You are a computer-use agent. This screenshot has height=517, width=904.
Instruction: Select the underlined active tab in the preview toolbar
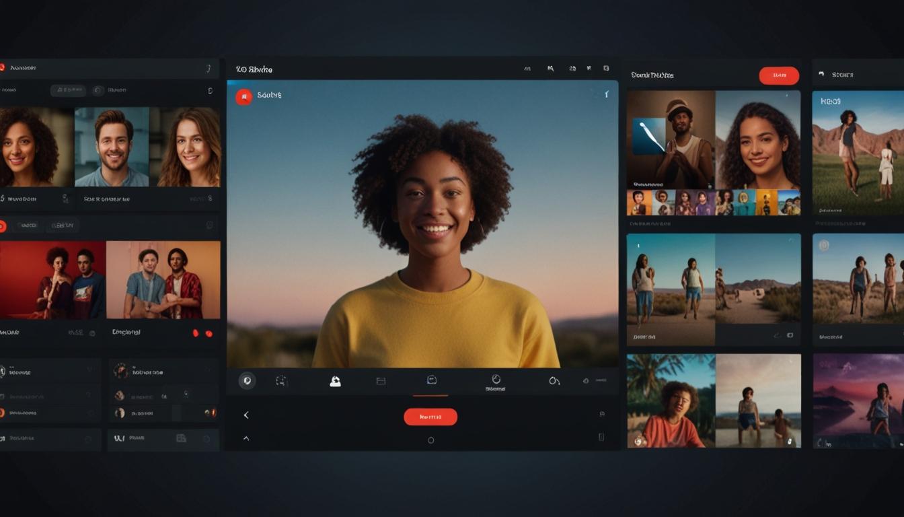click(431, 381)
